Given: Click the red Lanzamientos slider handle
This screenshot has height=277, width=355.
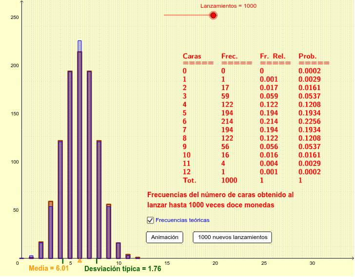Looking at the screenshot, I should point(213,16).
